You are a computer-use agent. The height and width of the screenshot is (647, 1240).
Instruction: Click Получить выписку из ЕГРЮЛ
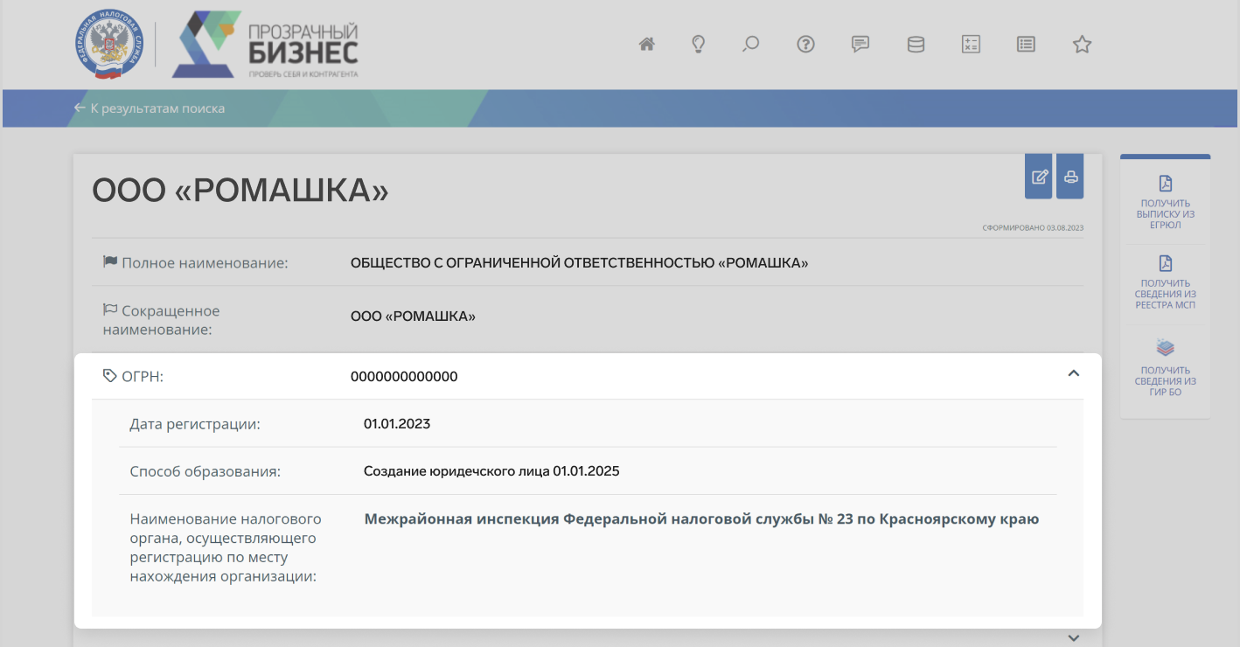[x=1165, y=202]
